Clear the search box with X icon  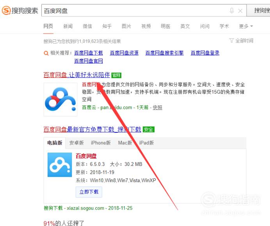(x=240, y=11)
